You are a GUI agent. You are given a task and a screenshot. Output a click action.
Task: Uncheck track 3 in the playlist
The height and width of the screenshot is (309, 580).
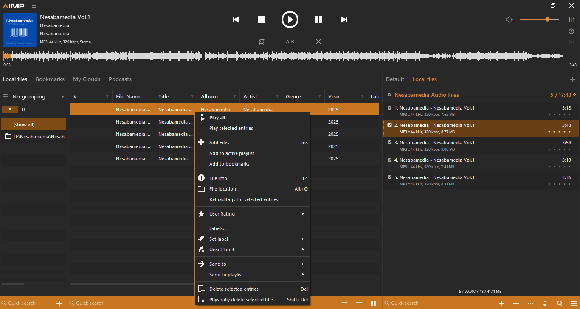tap(390, 143)
